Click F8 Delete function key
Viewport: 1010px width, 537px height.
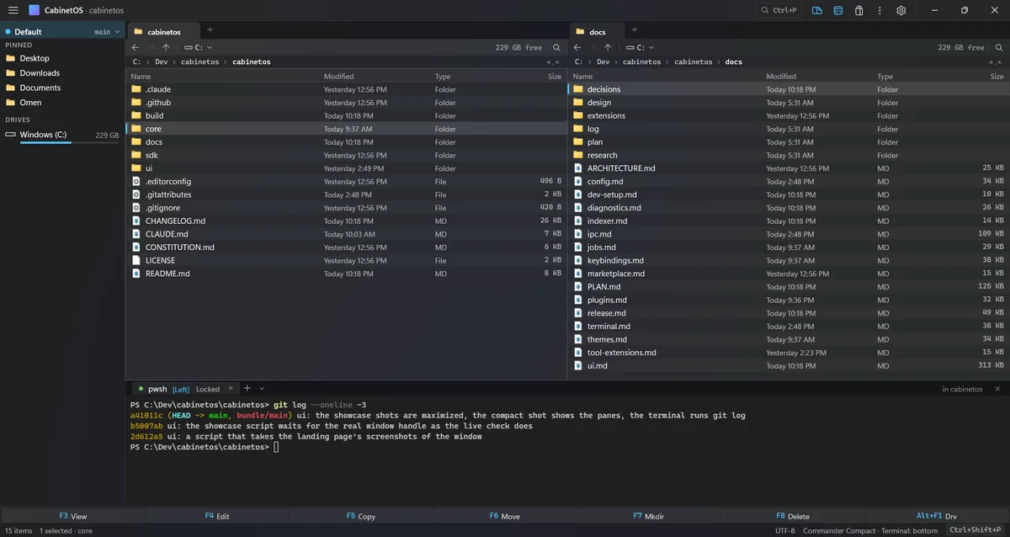tap(792, 516)
